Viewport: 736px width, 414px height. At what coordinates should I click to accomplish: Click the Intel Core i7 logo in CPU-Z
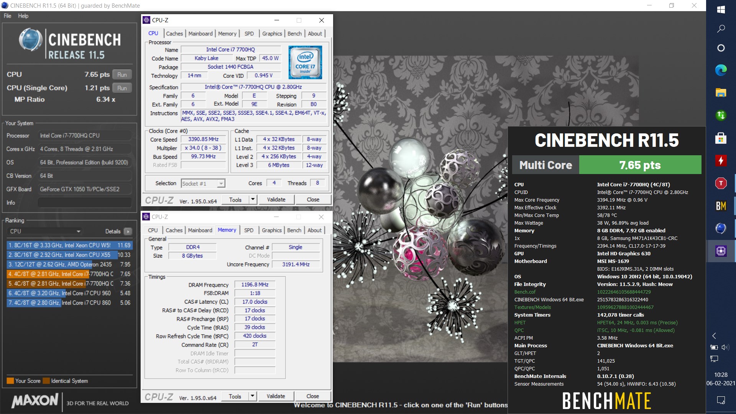pos(305,62)
